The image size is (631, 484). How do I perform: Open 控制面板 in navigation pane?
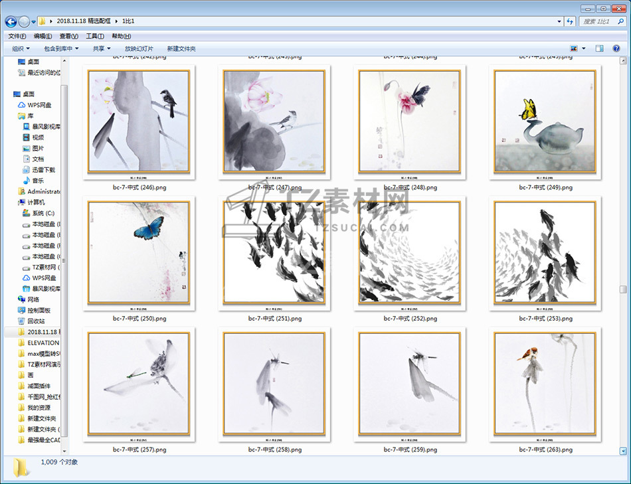click(39, 310)
